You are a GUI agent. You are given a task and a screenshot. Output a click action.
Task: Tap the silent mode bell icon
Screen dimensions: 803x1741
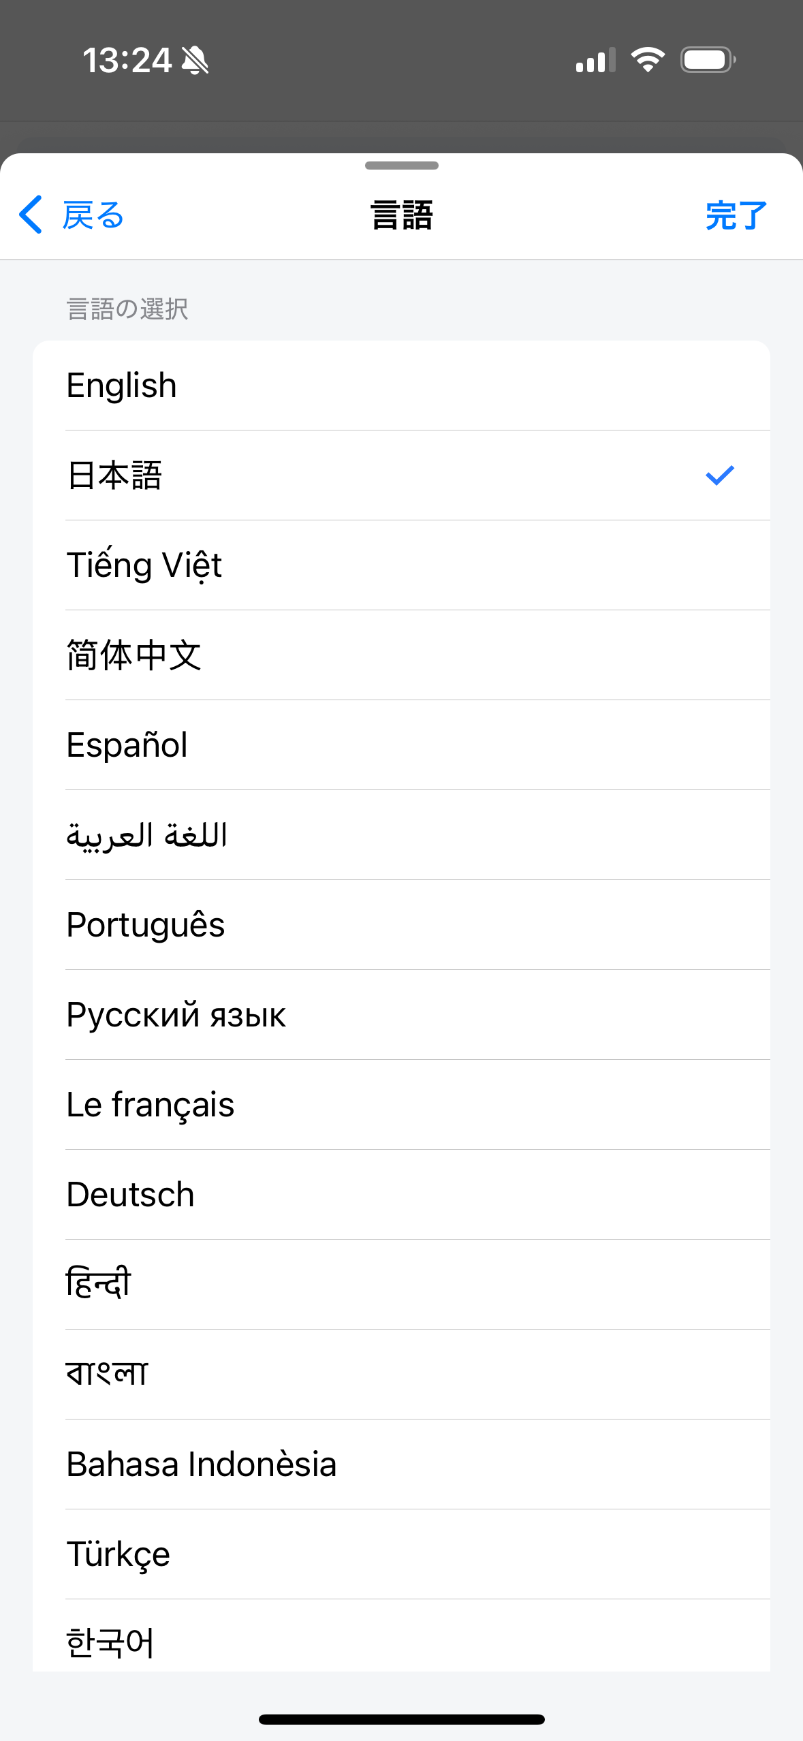pyautogui.click(x=195, y=61)
